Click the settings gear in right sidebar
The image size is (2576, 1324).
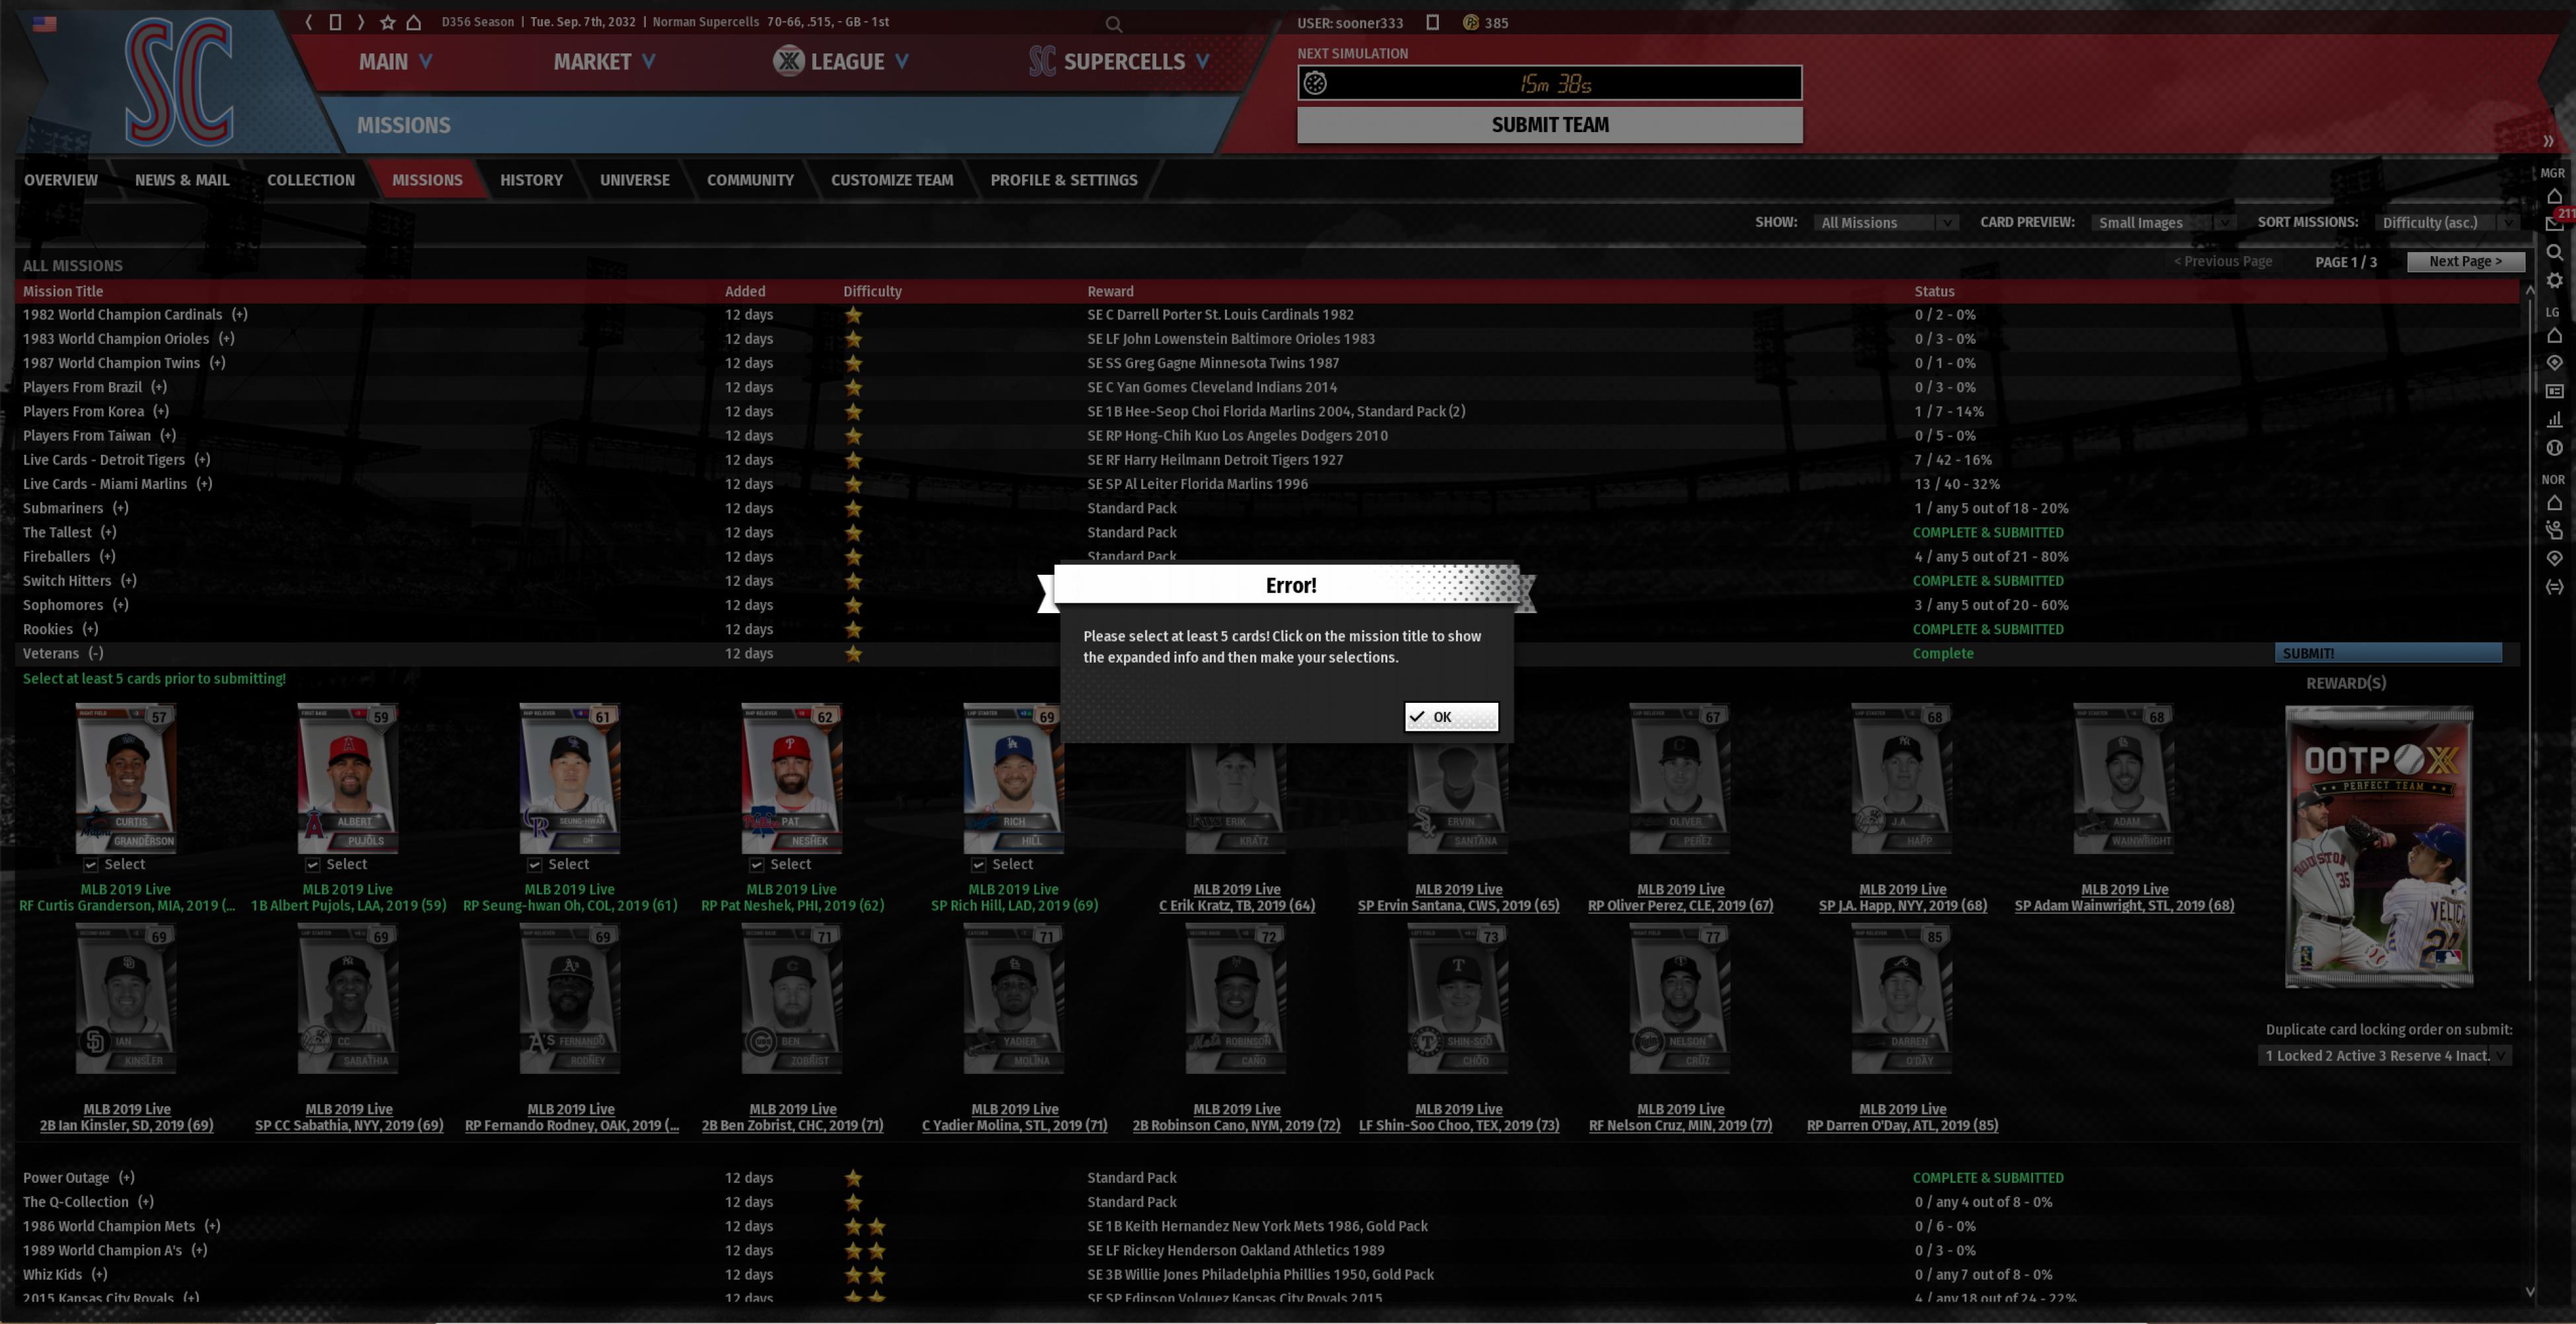(2554, 281)
